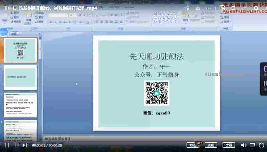Download the video file

coord(198,8)
